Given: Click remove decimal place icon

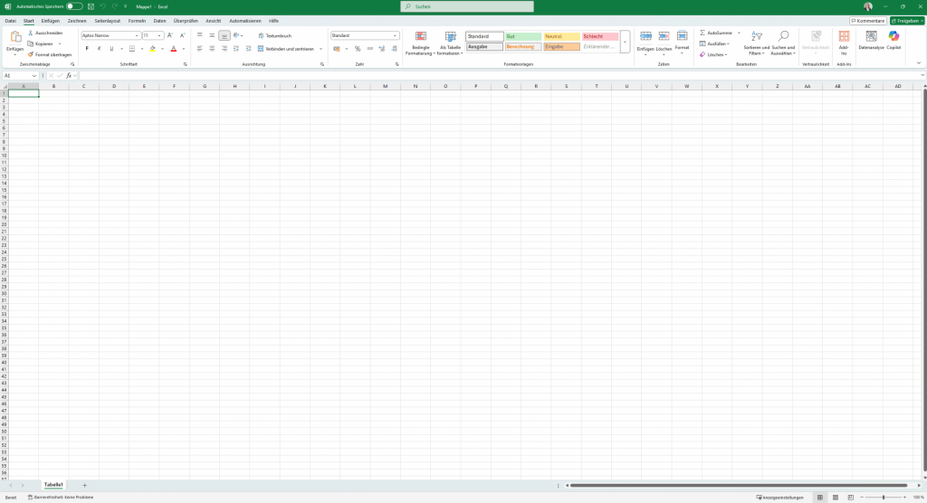Looking at the screenshot, I should coord(395,49).
